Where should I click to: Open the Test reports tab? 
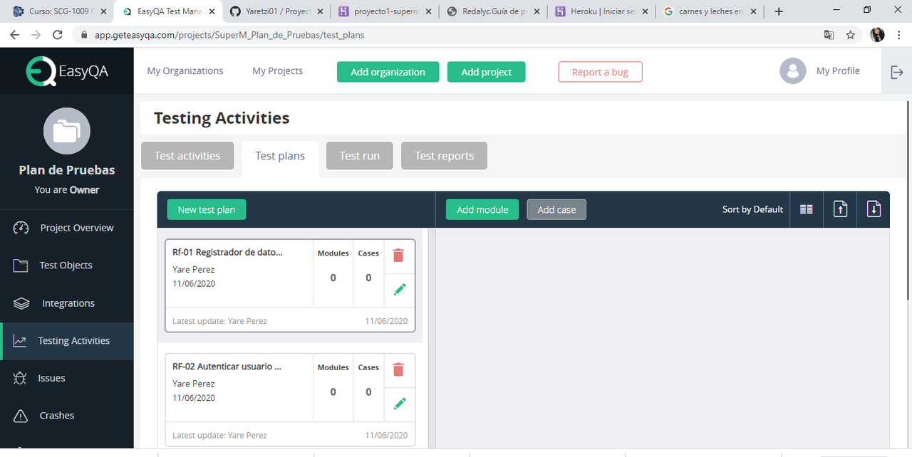444,156
